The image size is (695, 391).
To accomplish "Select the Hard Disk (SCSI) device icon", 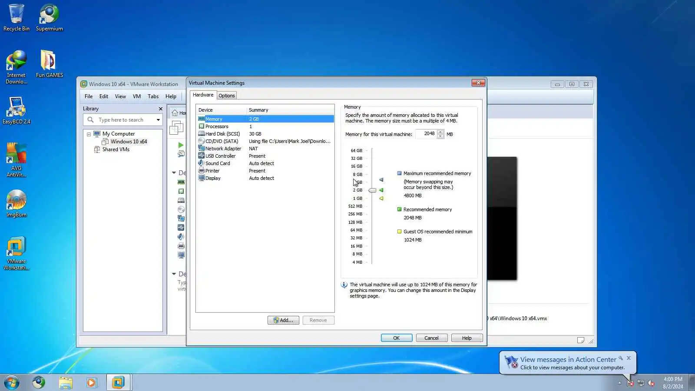I will pyautogui.click(x=202, y=134).
